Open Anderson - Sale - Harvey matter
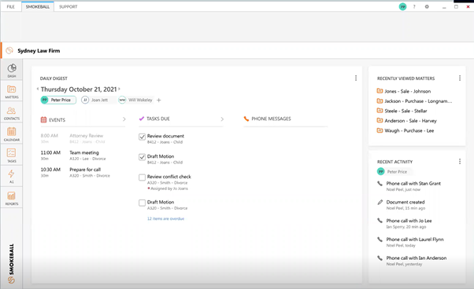The height and width of the screenshot is (289, 474). tap(410, 120)
